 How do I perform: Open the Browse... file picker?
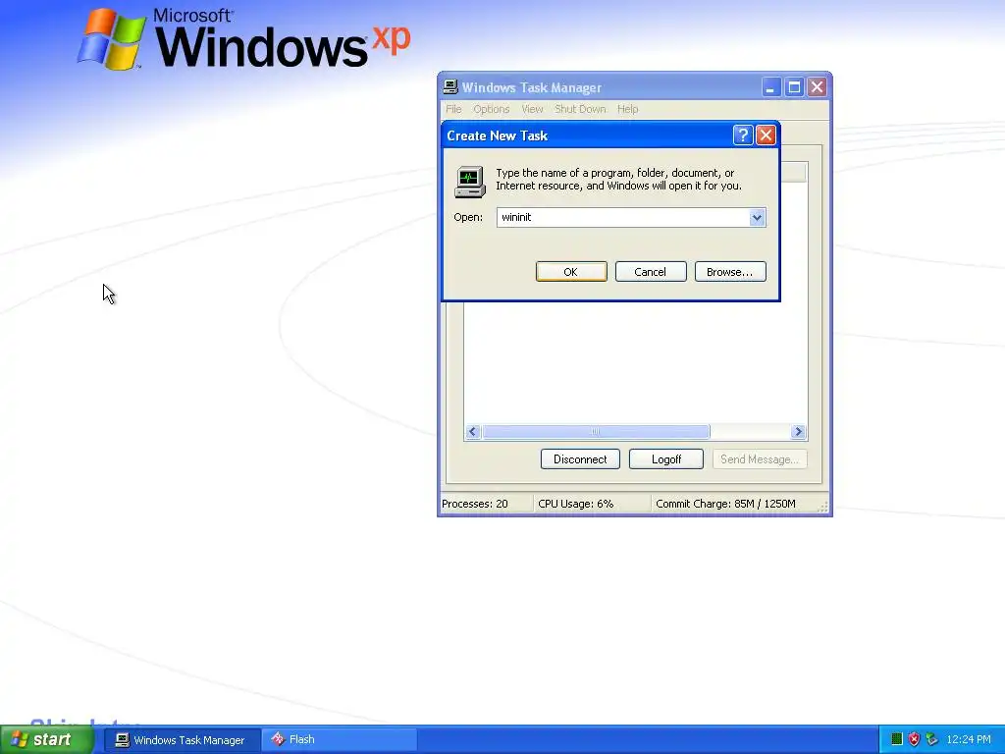[730, 272]
